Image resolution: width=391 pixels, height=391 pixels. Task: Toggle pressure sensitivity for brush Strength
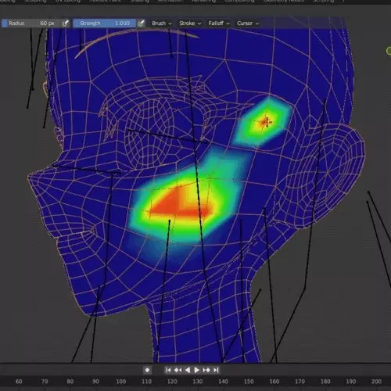click(x=141, y=23)
